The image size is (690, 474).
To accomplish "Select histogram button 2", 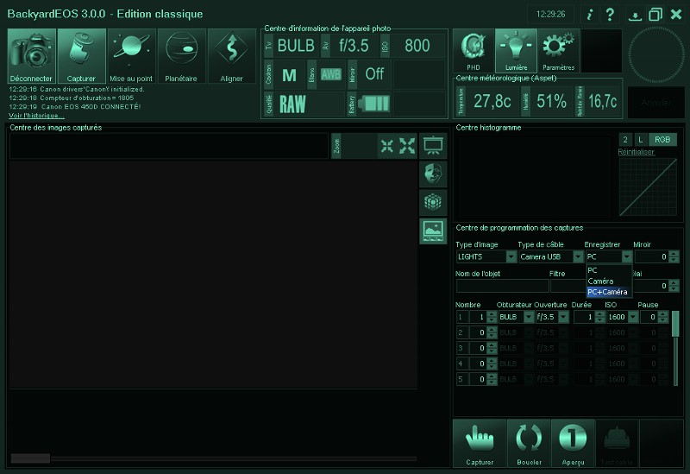I will 625,140.
